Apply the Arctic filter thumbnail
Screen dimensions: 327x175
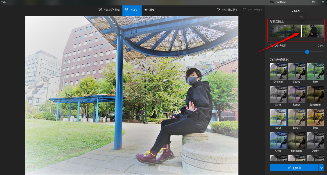click(x=278, y=140)
